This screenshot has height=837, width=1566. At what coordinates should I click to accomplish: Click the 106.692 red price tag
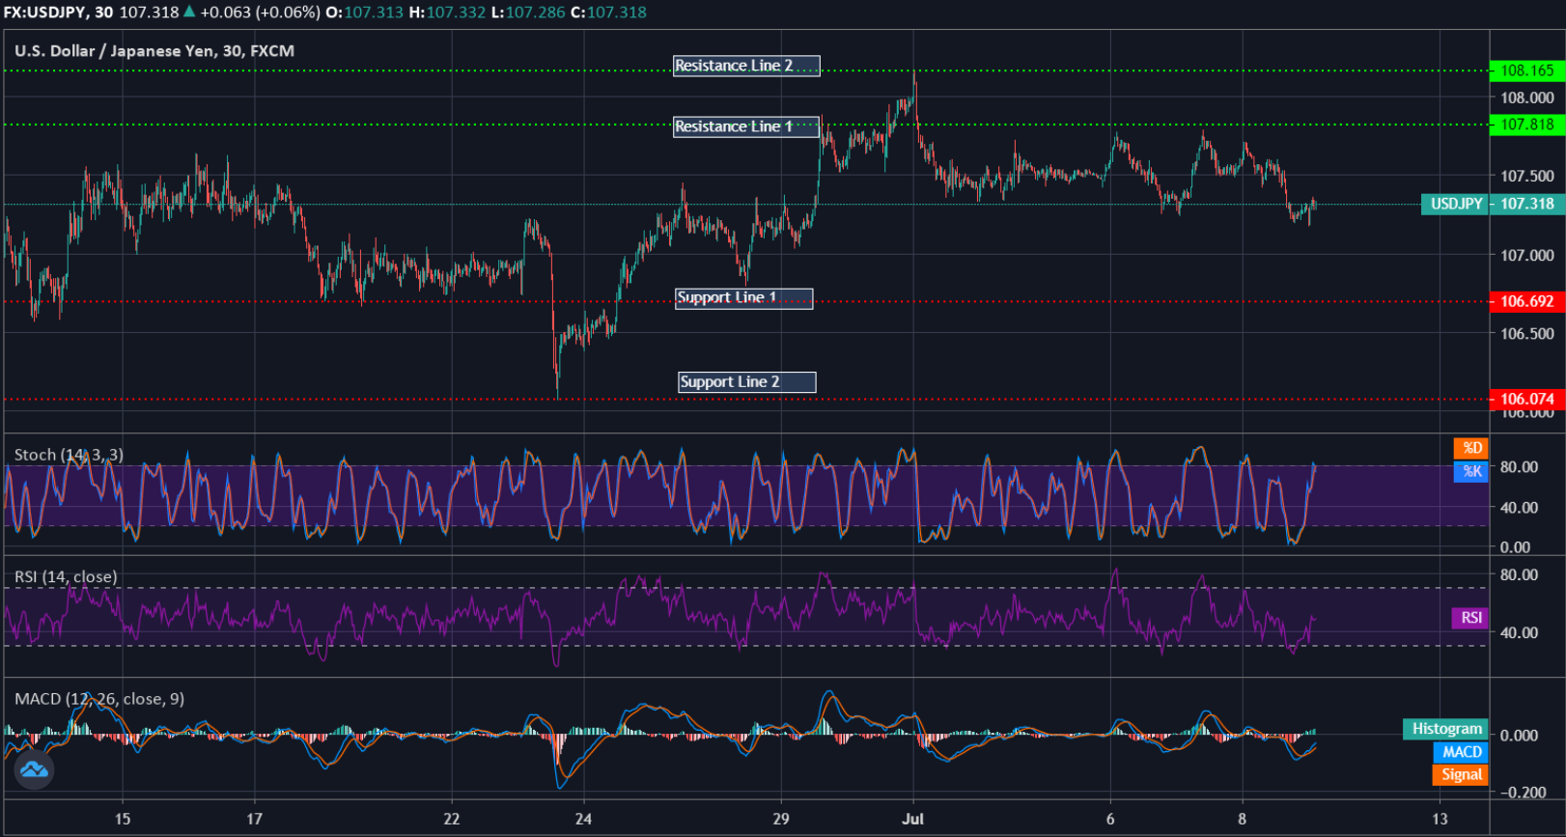[1526, 301]
